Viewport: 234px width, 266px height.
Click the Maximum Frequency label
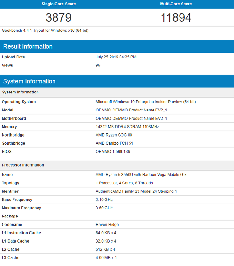(x=21, y=208)
